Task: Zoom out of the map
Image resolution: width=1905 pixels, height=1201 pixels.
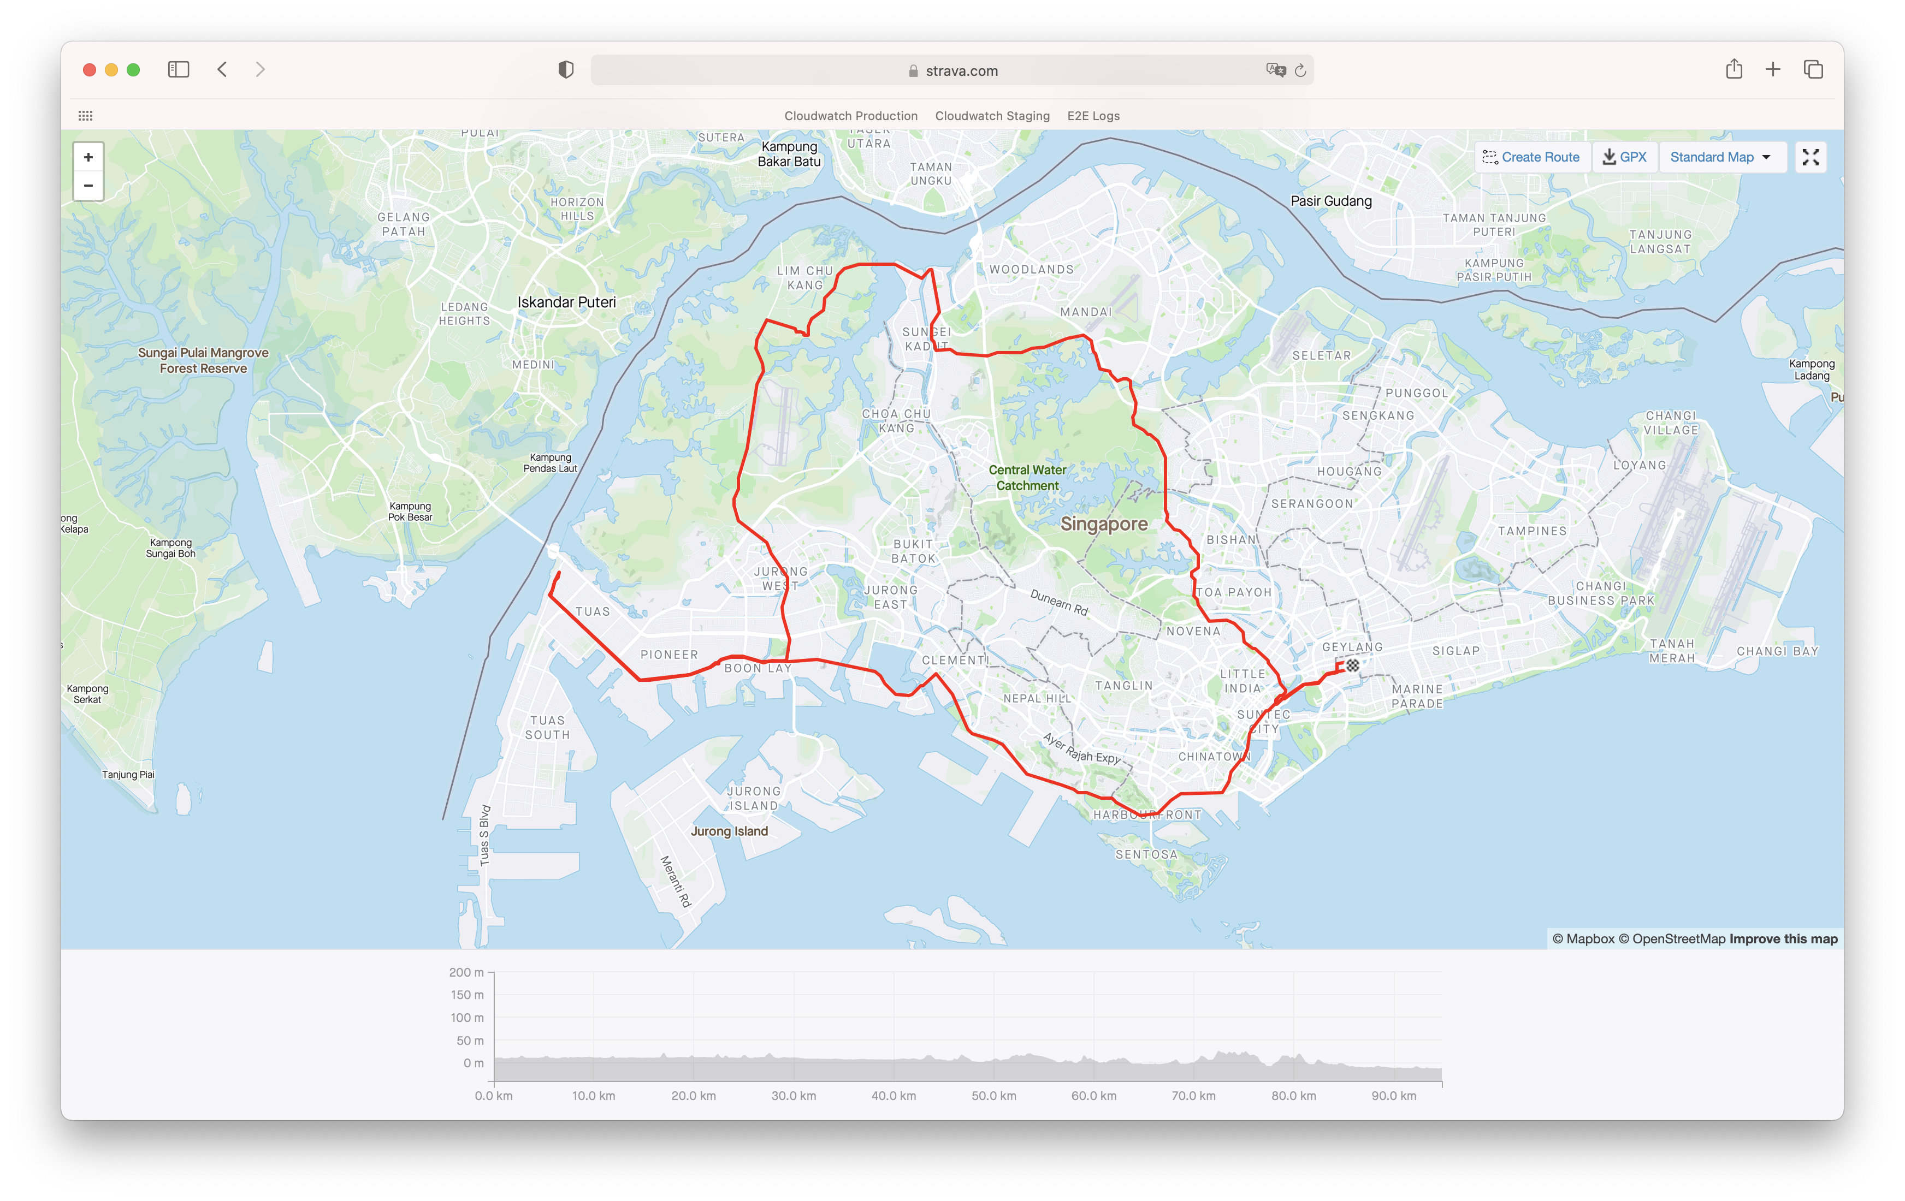Action: point(88,186)
